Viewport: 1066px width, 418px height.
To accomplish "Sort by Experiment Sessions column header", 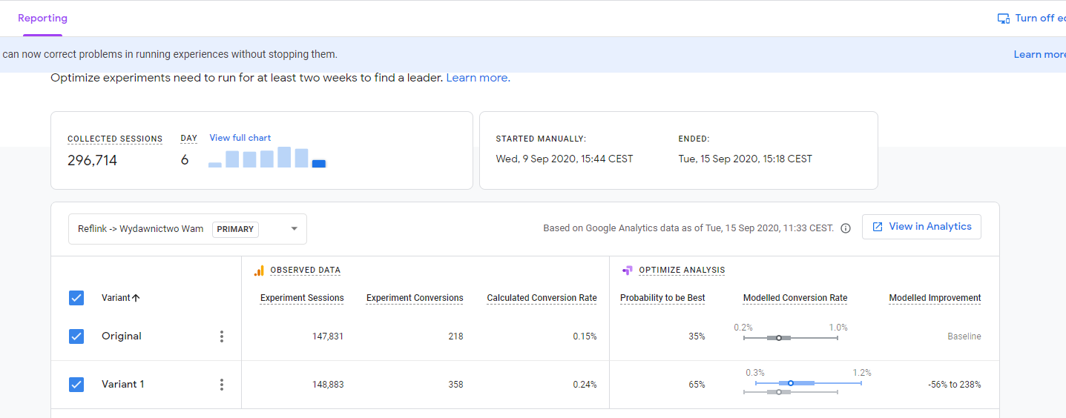I will click(x=302, y=298).
